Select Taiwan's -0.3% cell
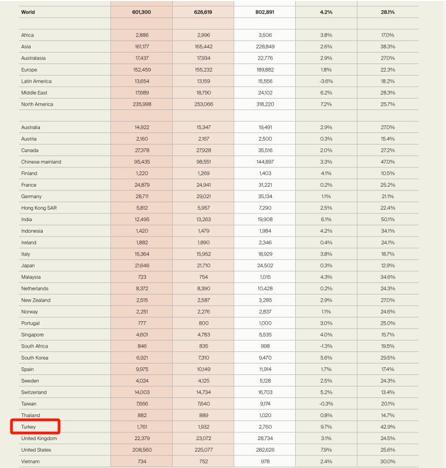This screenshot has height=468, width=446. click(x=326, y=404)
